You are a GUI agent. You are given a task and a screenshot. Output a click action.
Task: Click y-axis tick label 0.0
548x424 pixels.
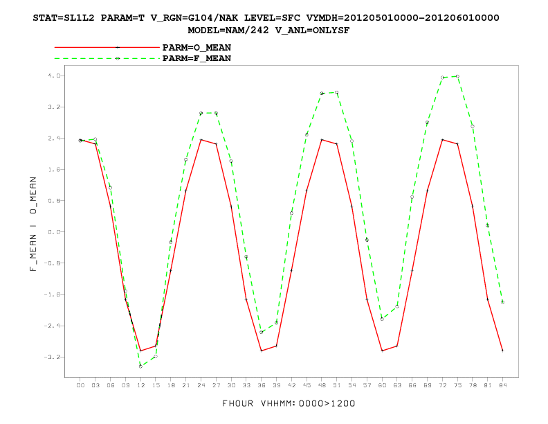click(x=53, y=232)
